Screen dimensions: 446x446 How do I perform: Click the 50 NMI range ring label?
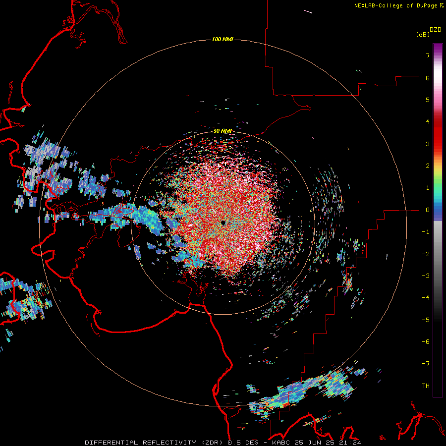(x=223, y=131)
